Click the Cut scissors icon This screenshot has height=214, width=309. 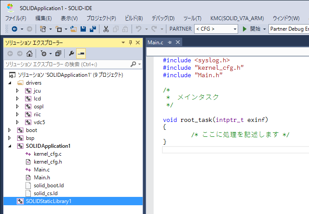pos(106,29)
